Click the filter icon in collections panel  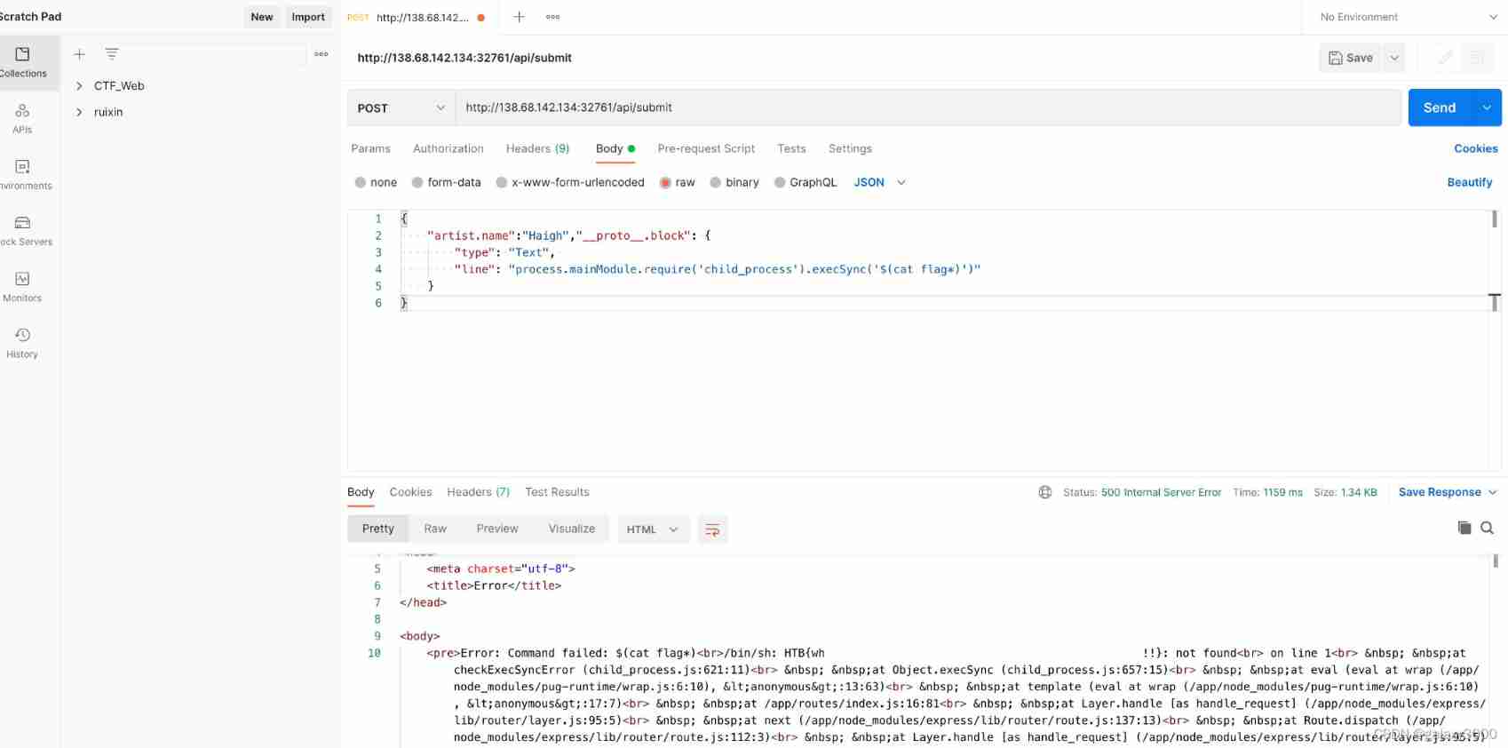tap(112, 54)
